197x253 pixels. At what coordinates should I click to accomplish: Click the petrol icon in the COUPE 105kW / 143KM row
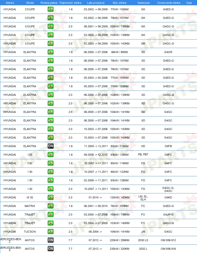click(51, 44)
